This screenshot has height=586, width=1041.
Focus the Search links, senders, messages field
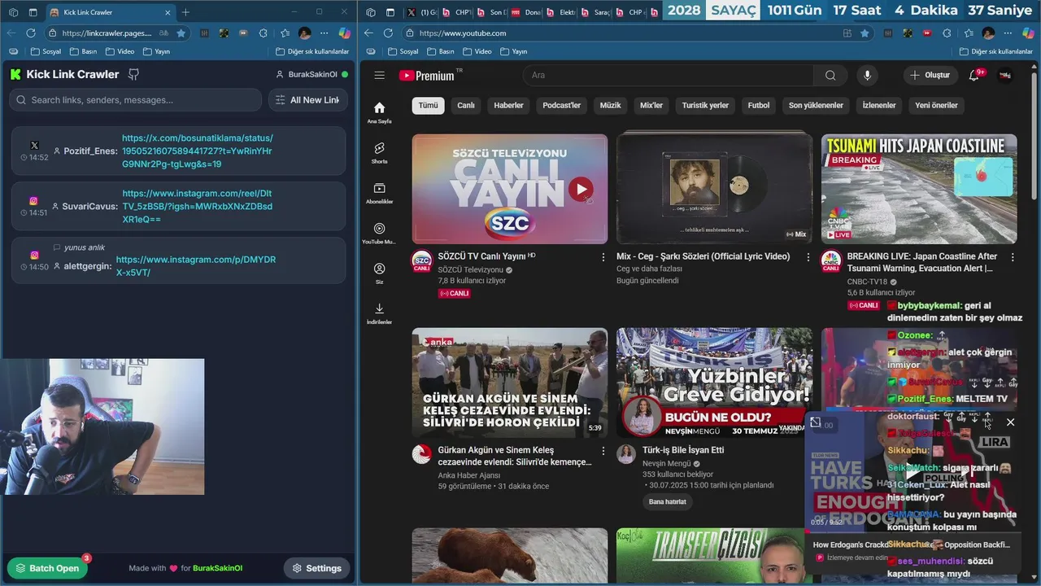pos(135,100)
